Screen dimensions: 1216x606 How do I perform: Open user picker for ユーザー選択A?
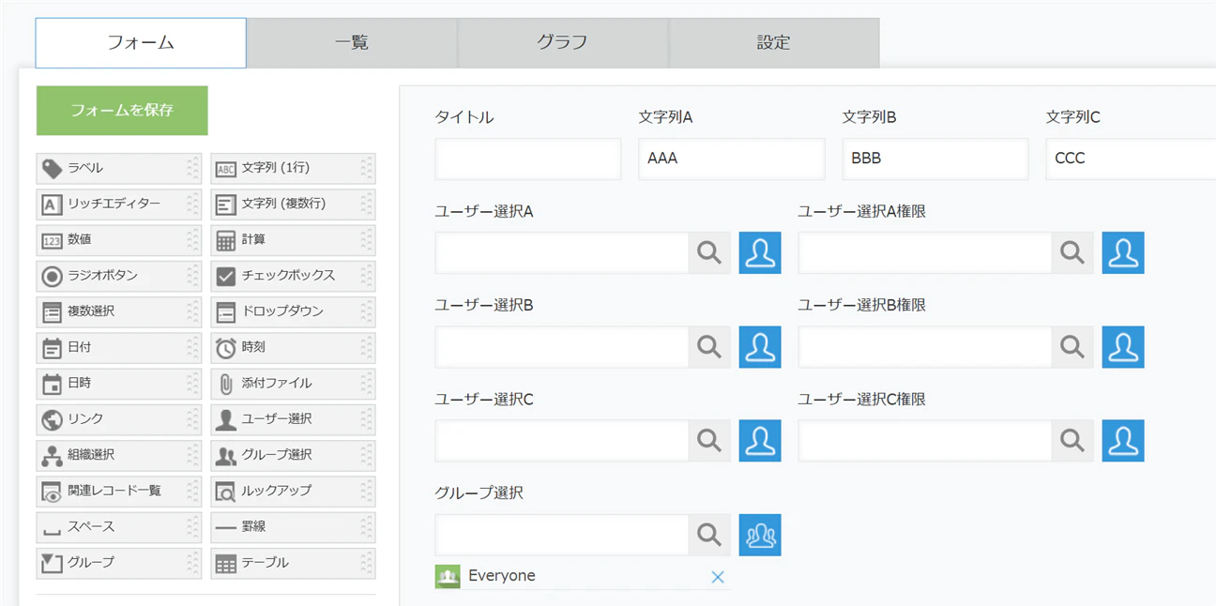click(760, 253)
